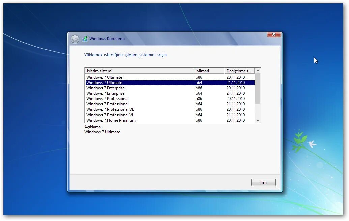Select Windows 7 Ultimate x86 row
Screen dimensions: 349x221
(x=170, y=77)
